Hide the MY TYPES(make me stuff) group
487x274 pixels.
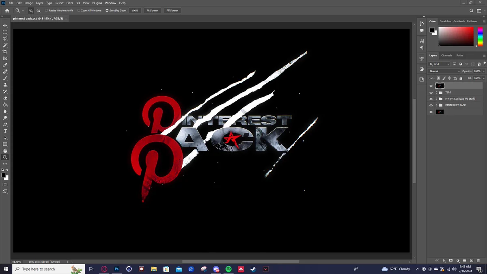point(431,99)
